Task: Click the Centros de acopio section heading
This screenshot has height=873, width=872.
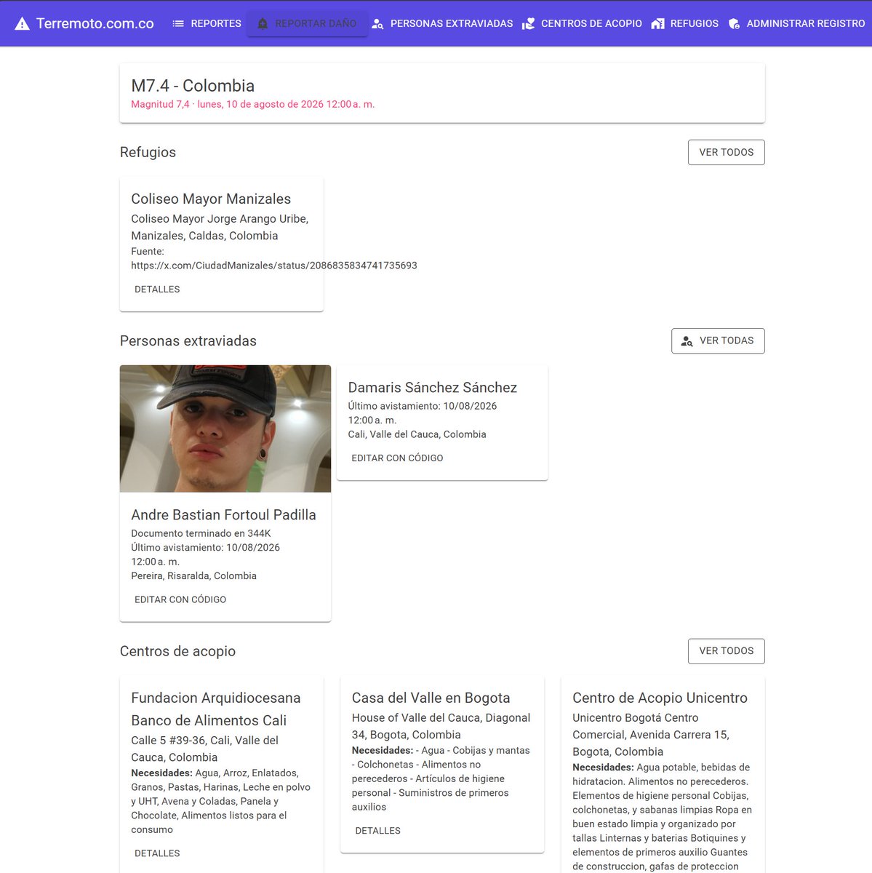Action: coord(177,651)
